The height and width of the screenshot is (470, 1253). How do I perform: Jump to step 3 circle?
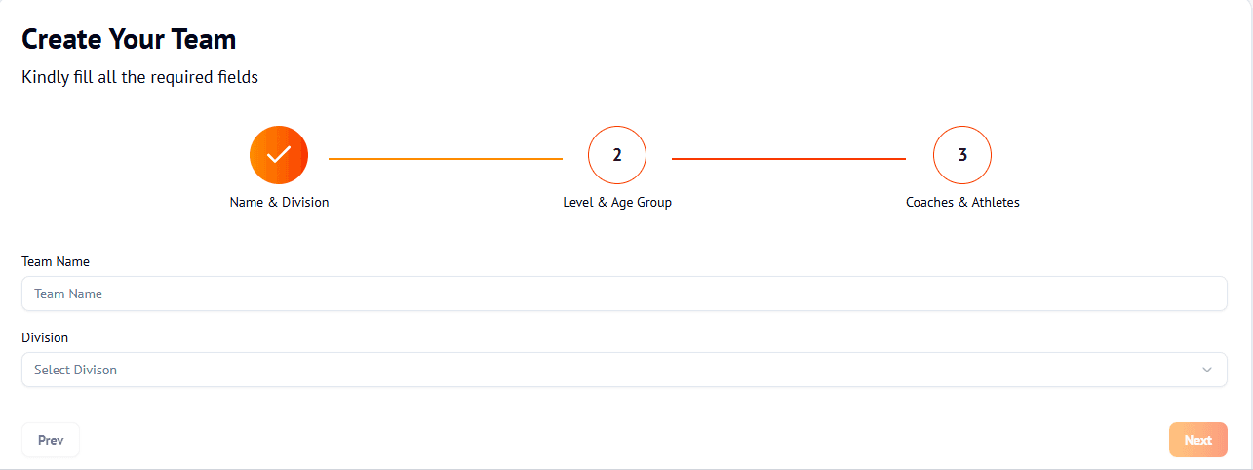(x=962, y=155)
